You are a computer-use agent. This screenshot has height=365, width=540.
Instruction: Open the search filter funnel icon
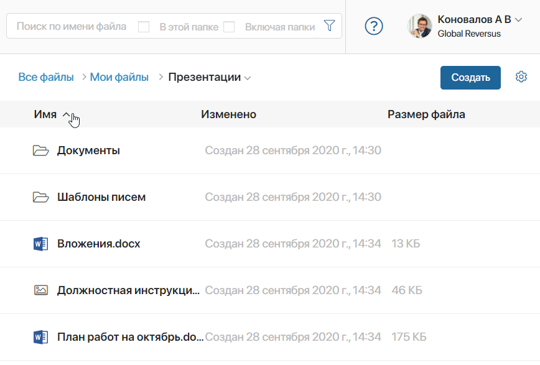[x=329, y=26]
